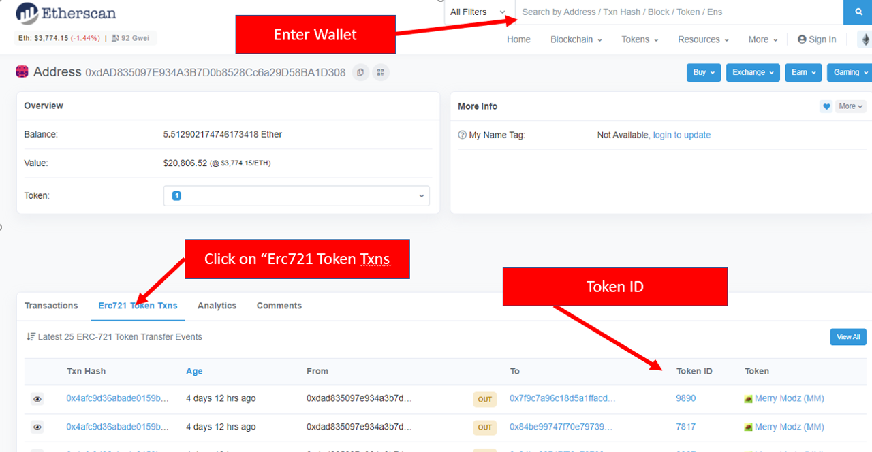872x452 pixels.
Task: Expand the Resources menu
Action: point(703,39)
